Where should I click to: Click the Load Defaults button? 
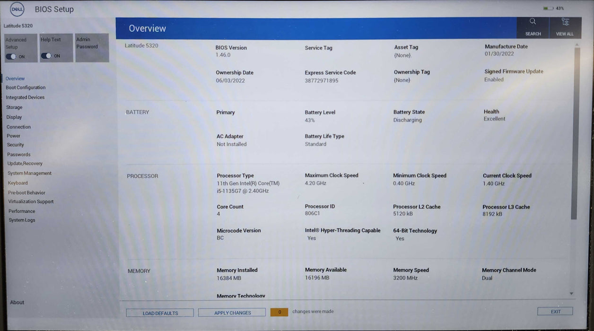[x=159, y=313]
